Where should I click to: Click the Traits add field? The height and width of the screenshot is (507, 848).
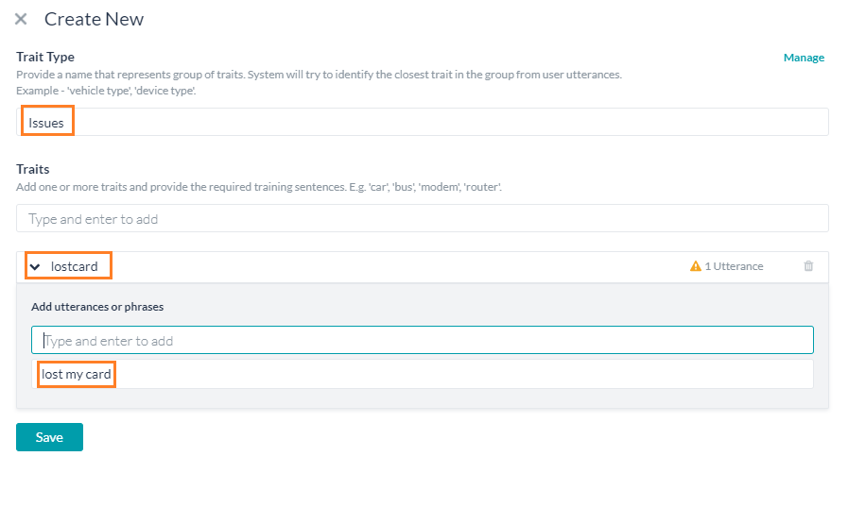[422, 219]
